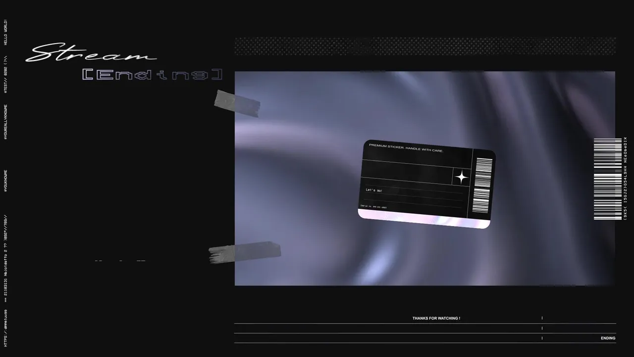
Task: Click the four-point star on the sticker card
Action: pos(462,177)
